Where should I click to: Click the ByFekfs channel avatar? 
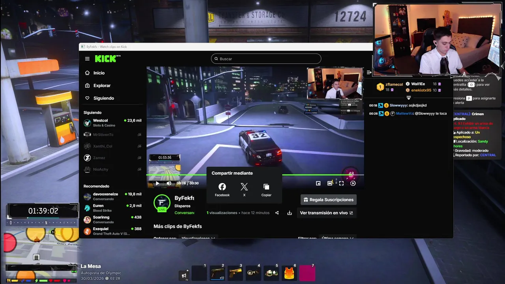tap(162, 203)
